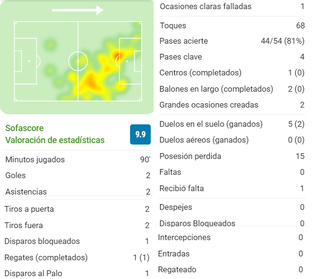The height and width of the screenshot is (279, 312).
Task: Click the Posesión perdida row
Action: (x=232, y=156)
